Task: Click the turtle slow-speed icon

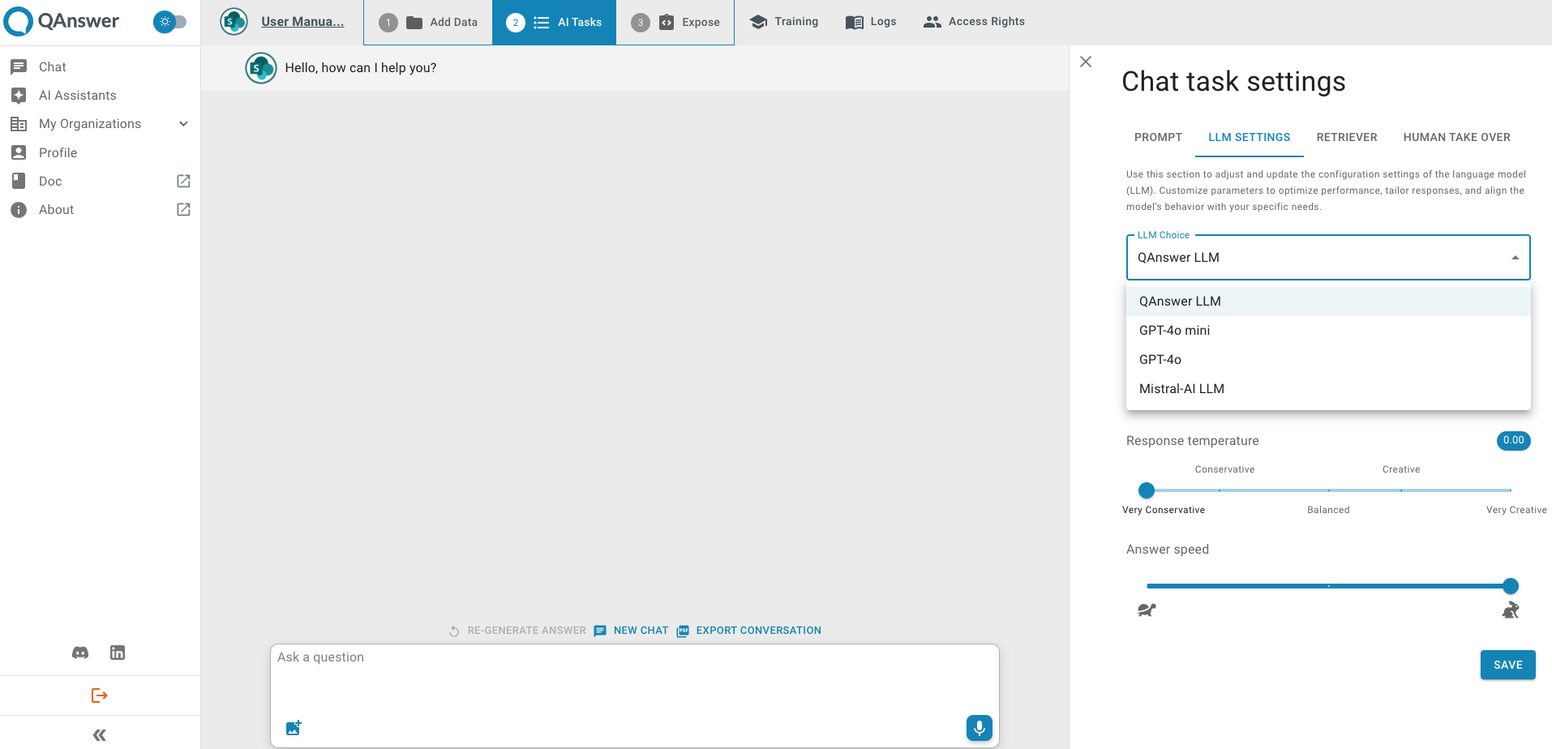Action: tap(1147, 610)
